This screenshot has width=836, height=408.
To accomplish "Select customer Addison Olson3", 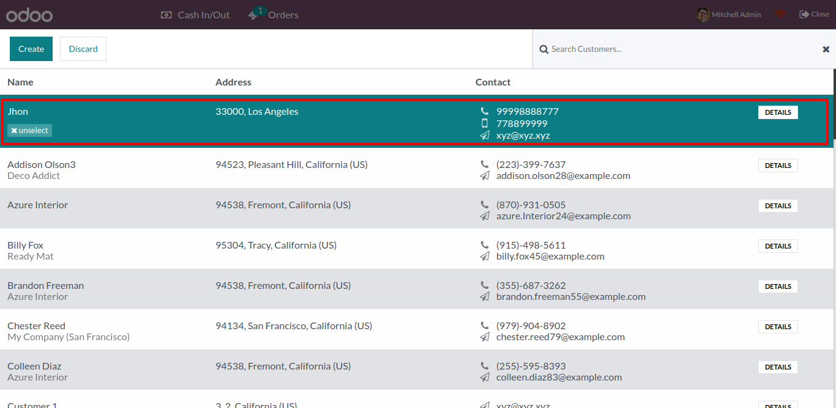I will (x=42, y=164).
